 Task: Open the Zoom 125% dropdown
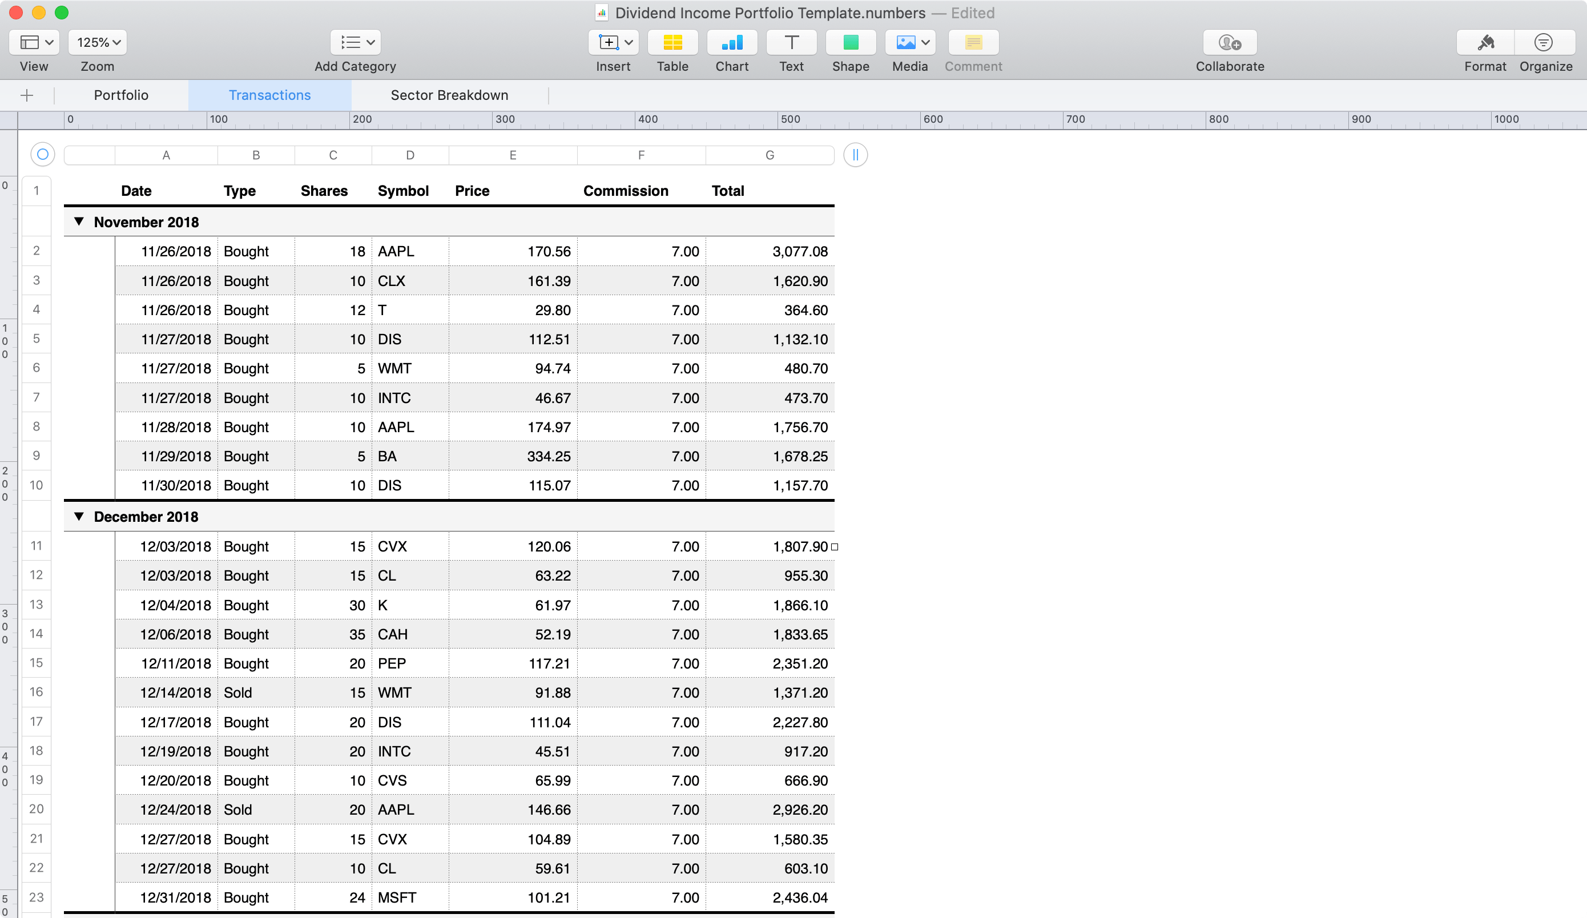click(x=98, y=43)
